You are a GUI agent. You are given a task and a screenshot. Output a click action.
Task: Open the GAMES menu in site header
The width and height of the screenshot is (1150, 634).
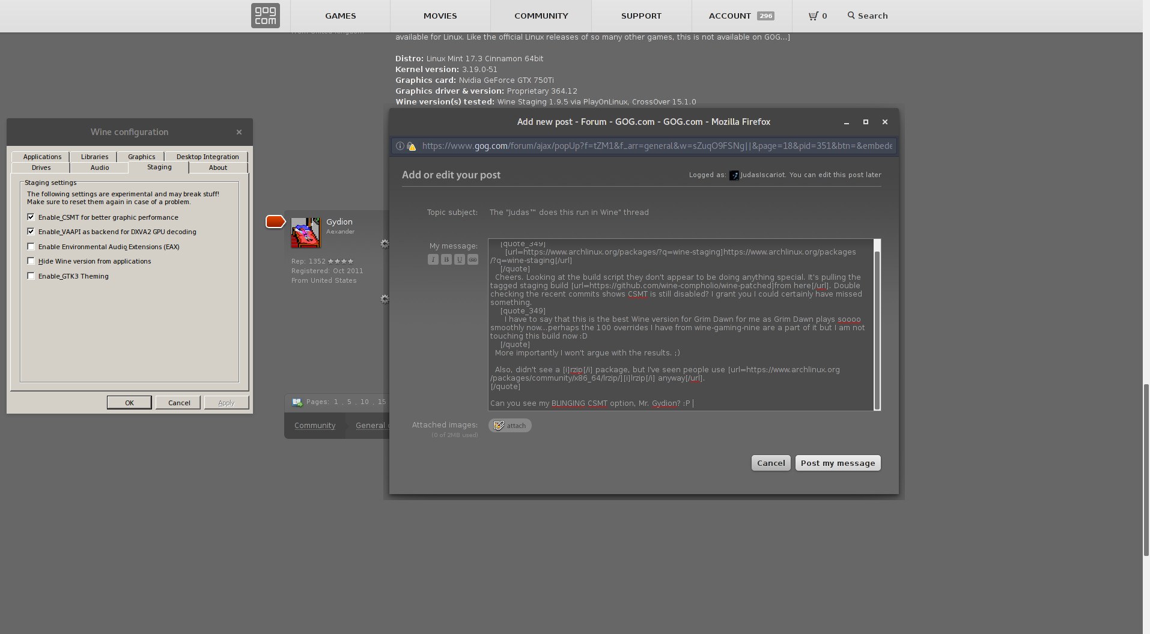point(340,16)
